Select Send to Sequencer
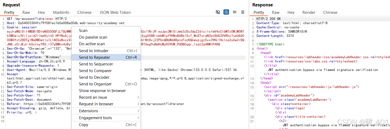Viewport: 390px width, 129px height. coord(106,64)
